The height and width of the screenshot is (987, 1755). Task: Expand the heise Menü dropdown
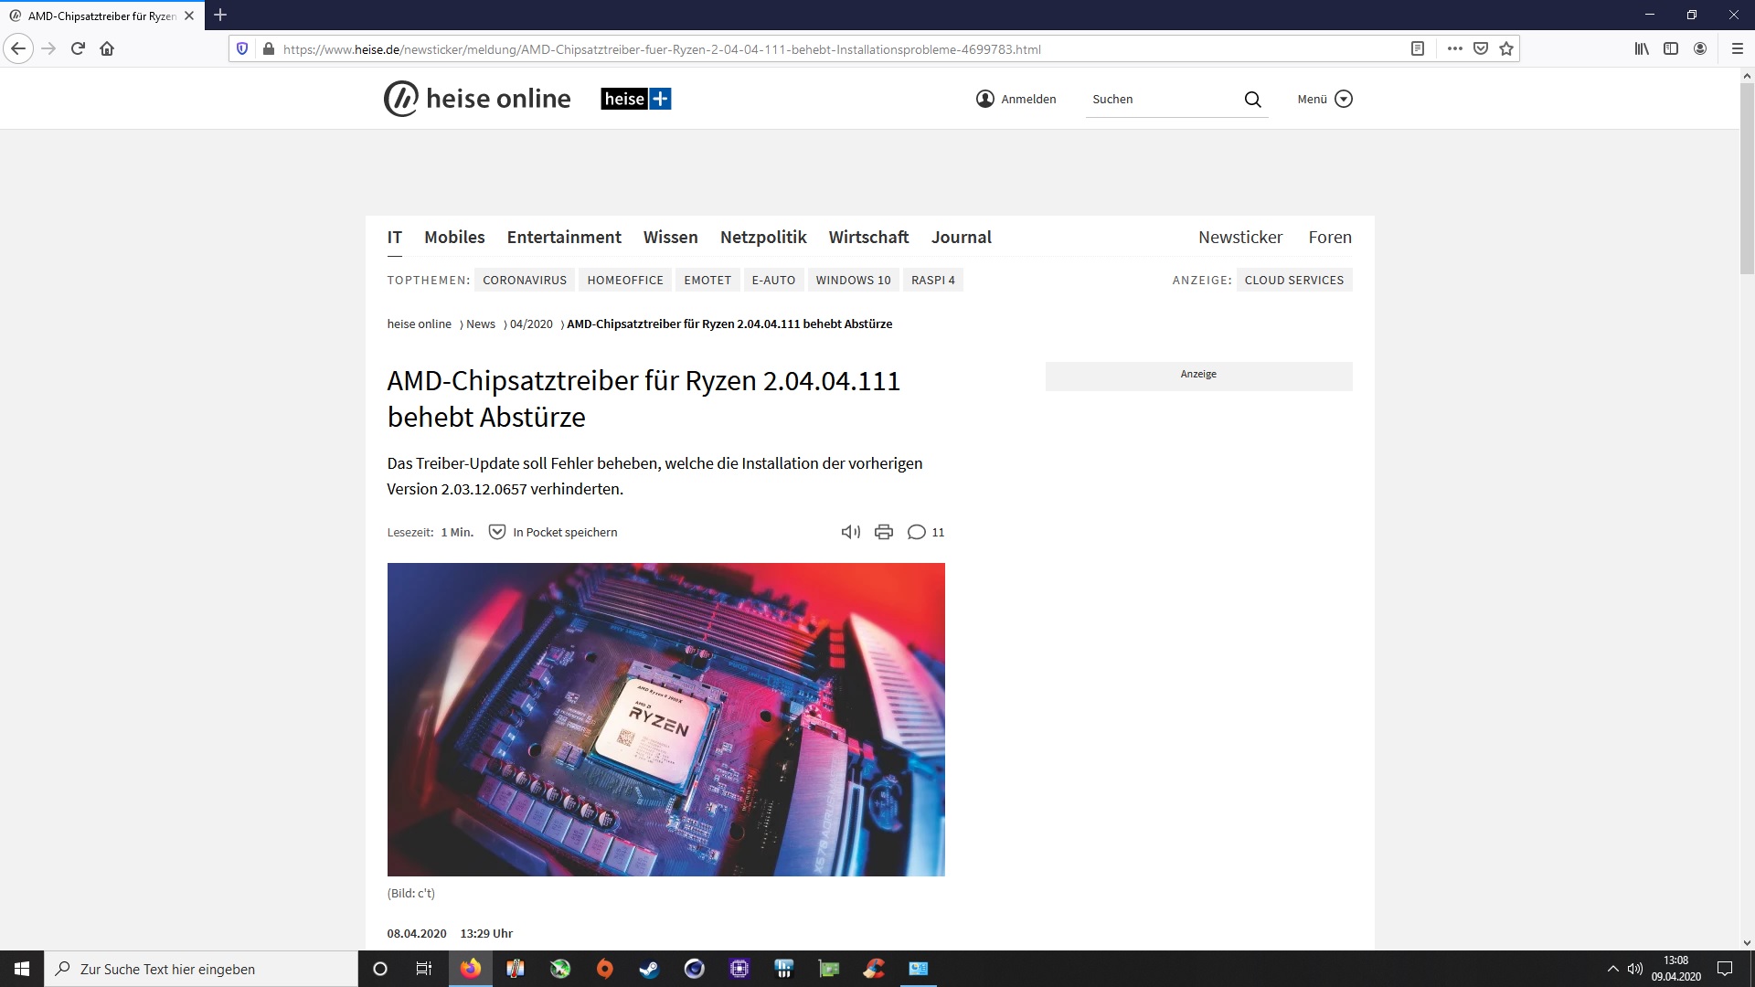pos(1324,99)
